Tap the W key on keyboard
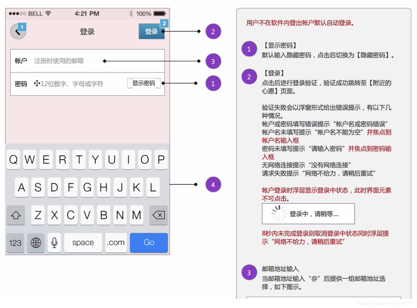417x308 pixels. coord(30,159)
